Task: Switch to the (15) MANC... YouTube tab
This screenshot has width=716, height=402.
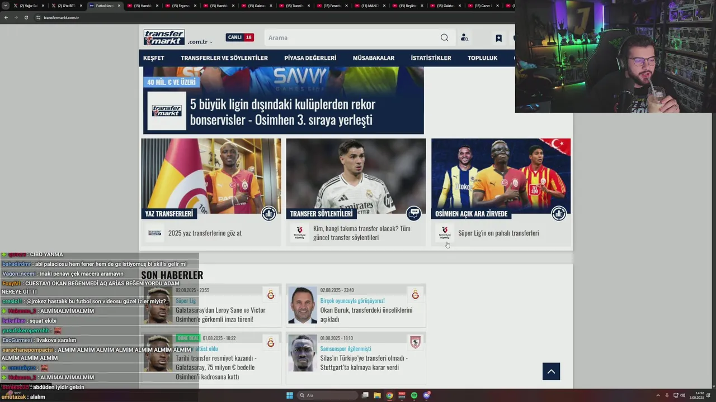Action: (369, 6)
